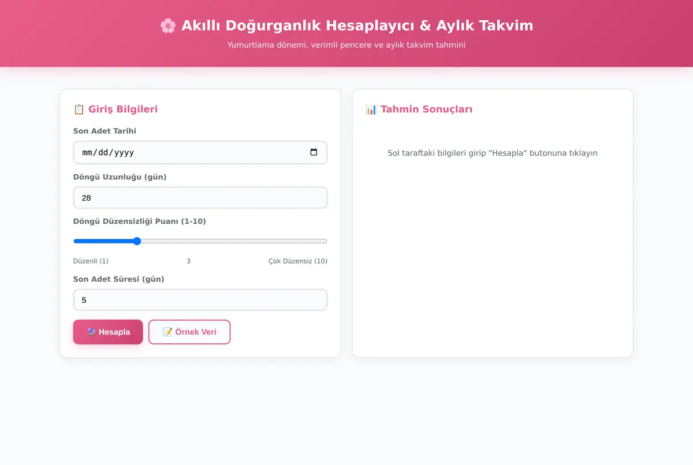This screenshot has height=465, width=693.
Task: Focus the Son Adet Tarihi date field
Action: [x=200, y=152]
